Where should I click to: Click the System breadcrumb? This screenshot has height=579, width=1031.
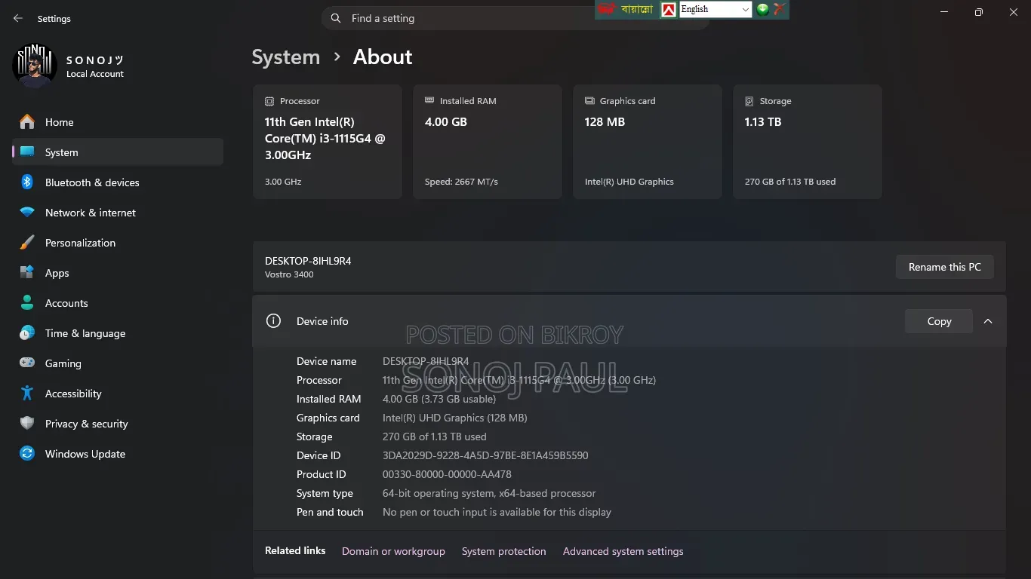(x=285, y=57)
